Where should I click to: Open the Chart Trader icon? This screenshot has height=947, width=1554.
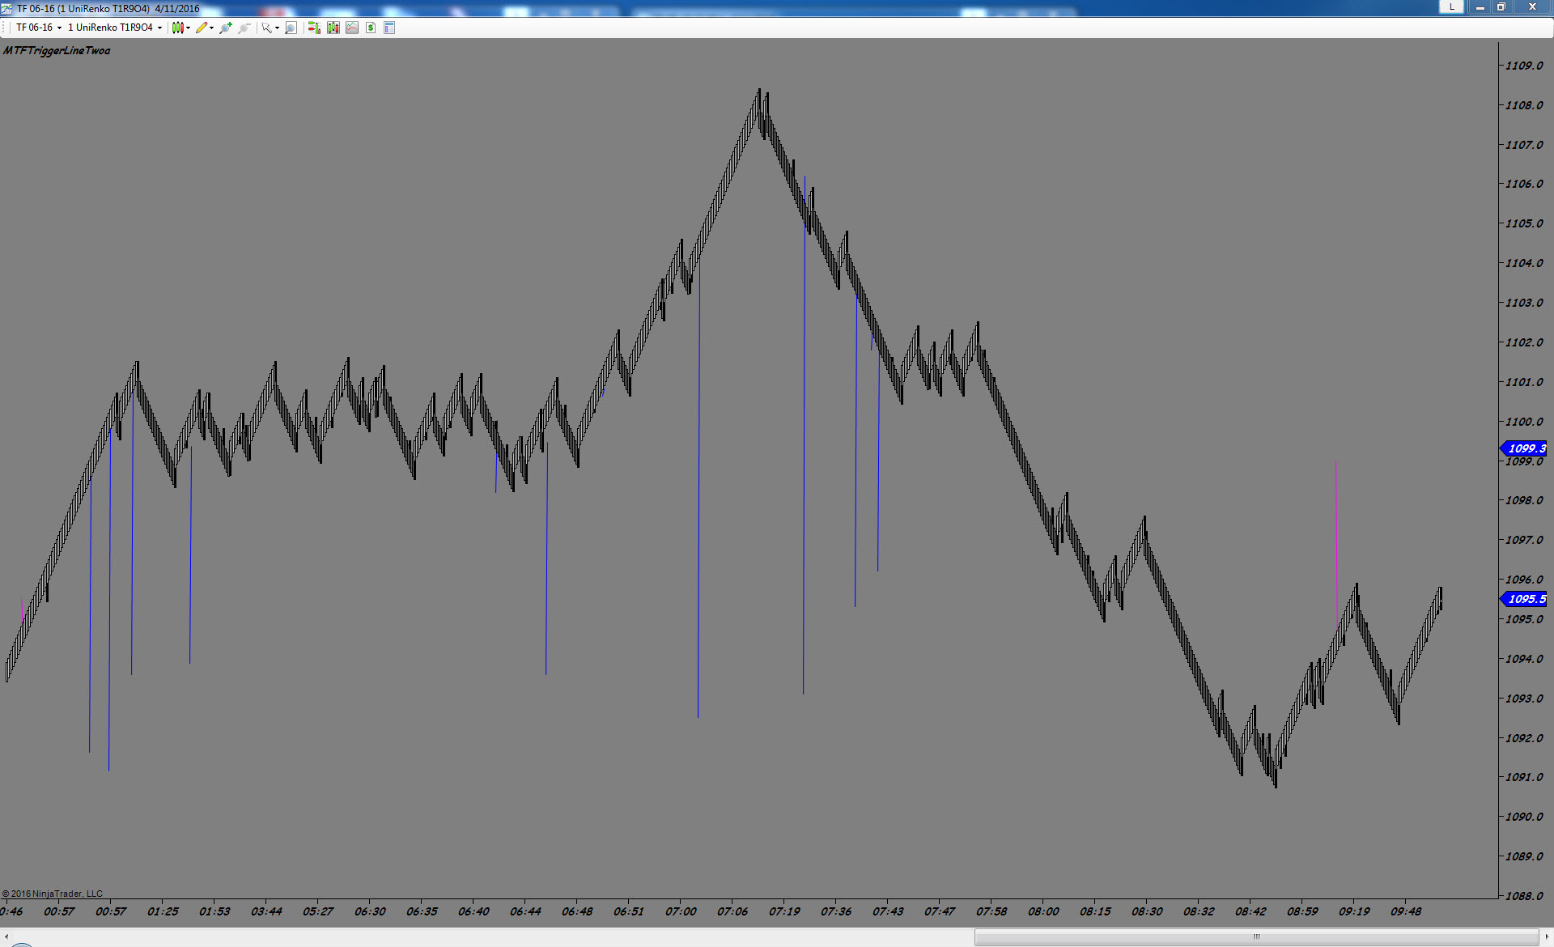pos(314,28)
